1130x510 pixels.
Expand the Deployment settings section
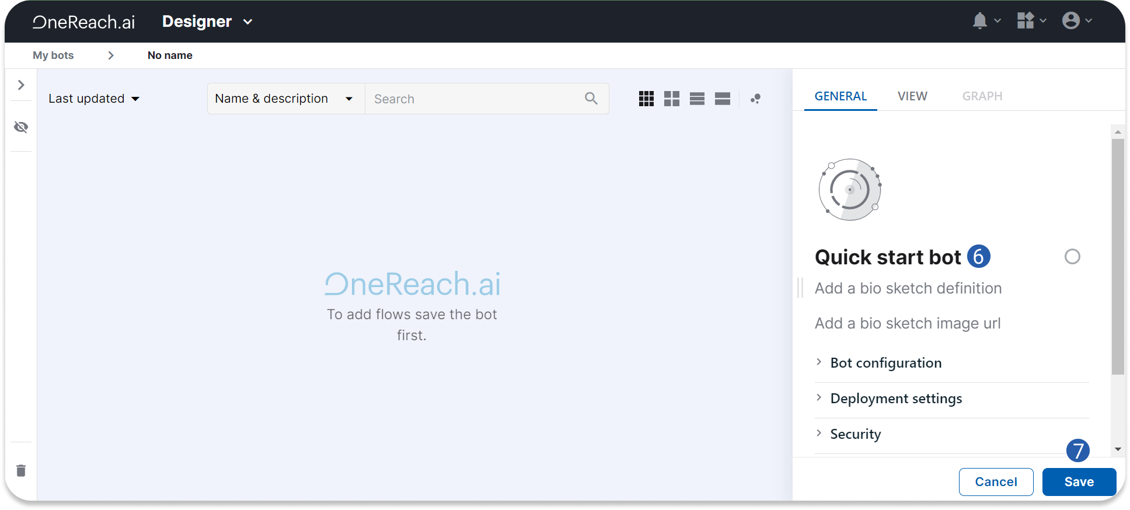pos(895,399)
